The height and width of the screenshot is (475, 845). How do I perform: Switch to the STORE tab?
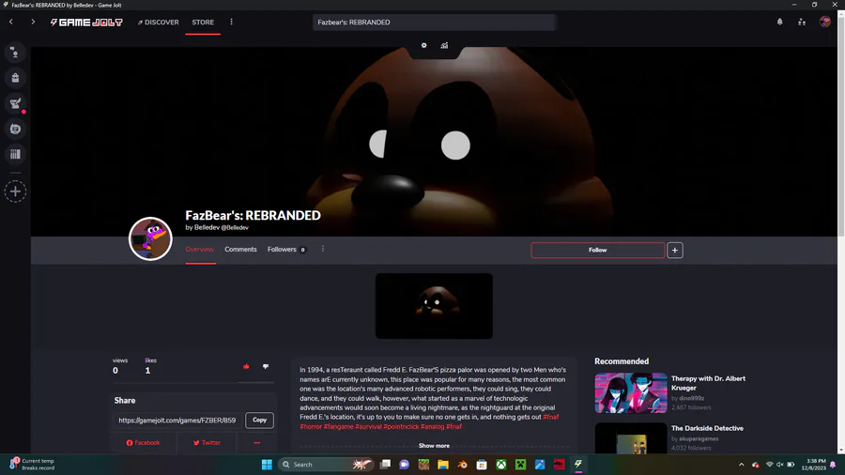tap(203, 23)
